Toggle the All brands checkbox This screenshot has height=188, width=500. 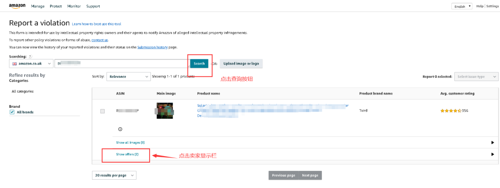12,112
